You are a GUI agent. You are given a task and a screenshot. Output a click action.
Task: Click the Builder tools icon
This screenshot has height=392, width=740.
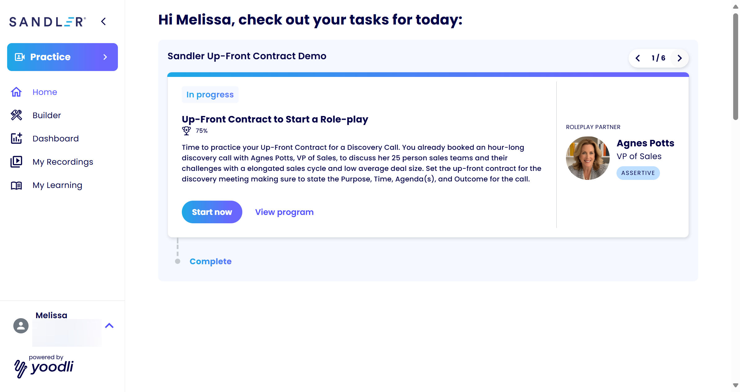(x=16, y=115)
